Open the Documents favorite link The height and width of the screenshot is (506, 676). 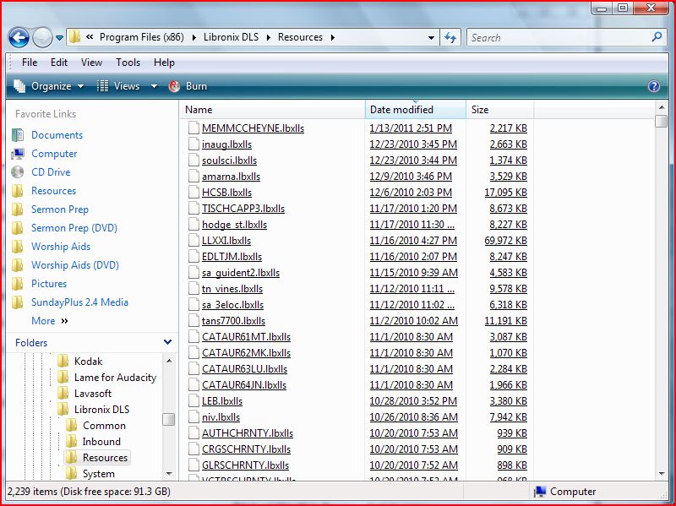57,135
